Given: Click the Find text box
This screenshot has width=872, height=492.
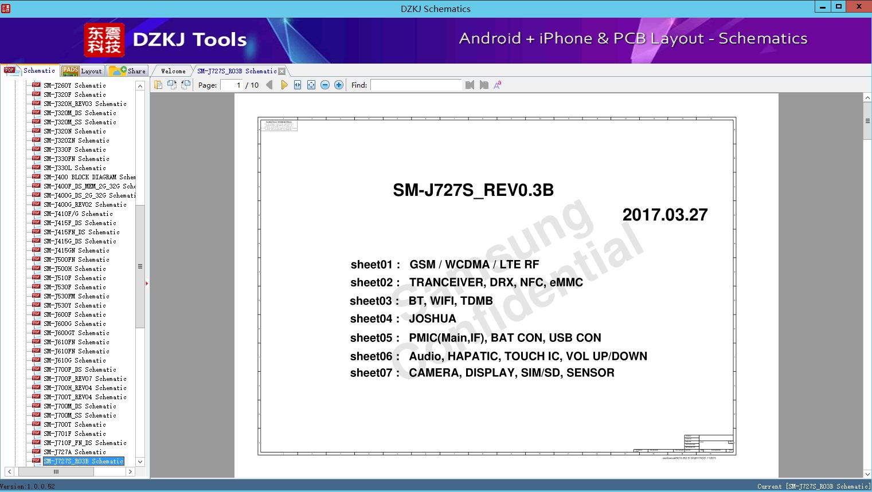Looking at the screenshot, I should click(416, 85).
